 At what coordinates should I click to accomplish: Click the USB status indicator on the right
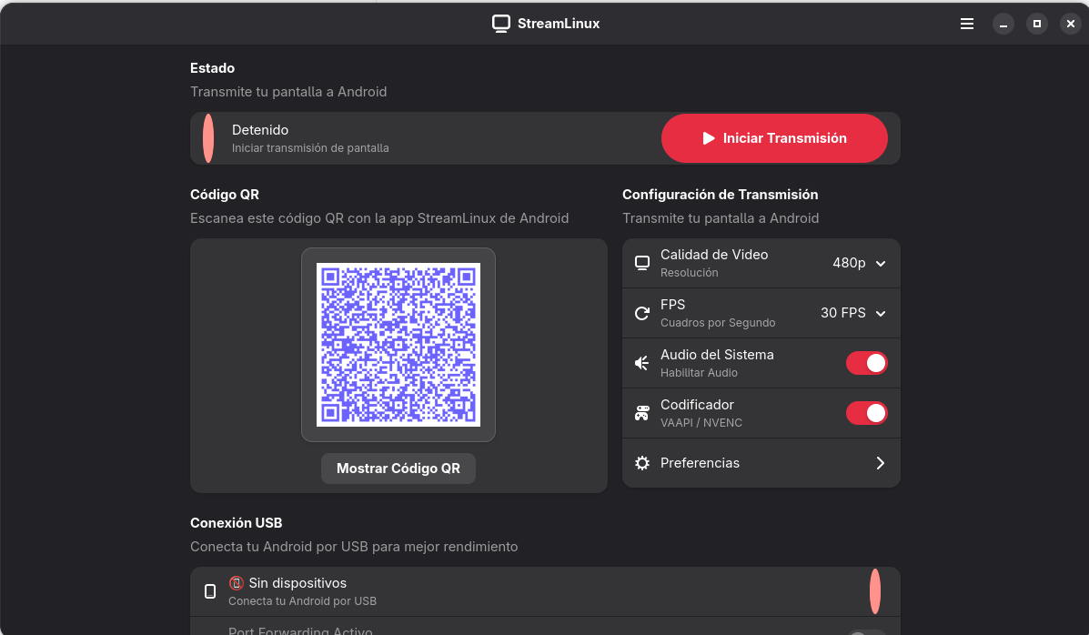click(x=875, y=591)
